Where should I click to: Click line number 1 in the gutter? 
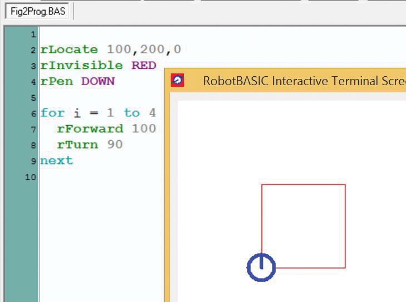point(33,34)
